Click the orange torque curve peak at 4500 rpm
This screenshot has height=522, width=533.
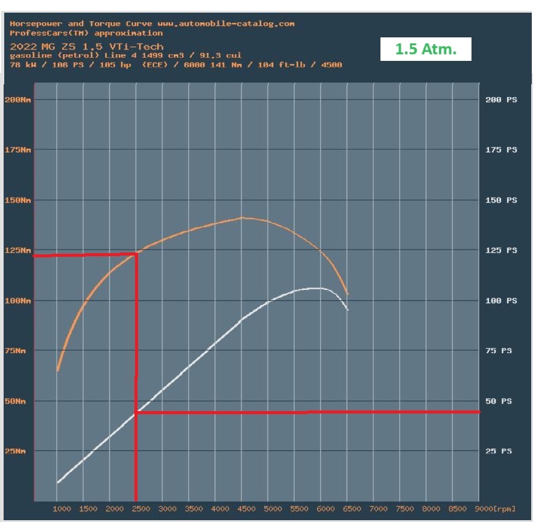(242, 218)
